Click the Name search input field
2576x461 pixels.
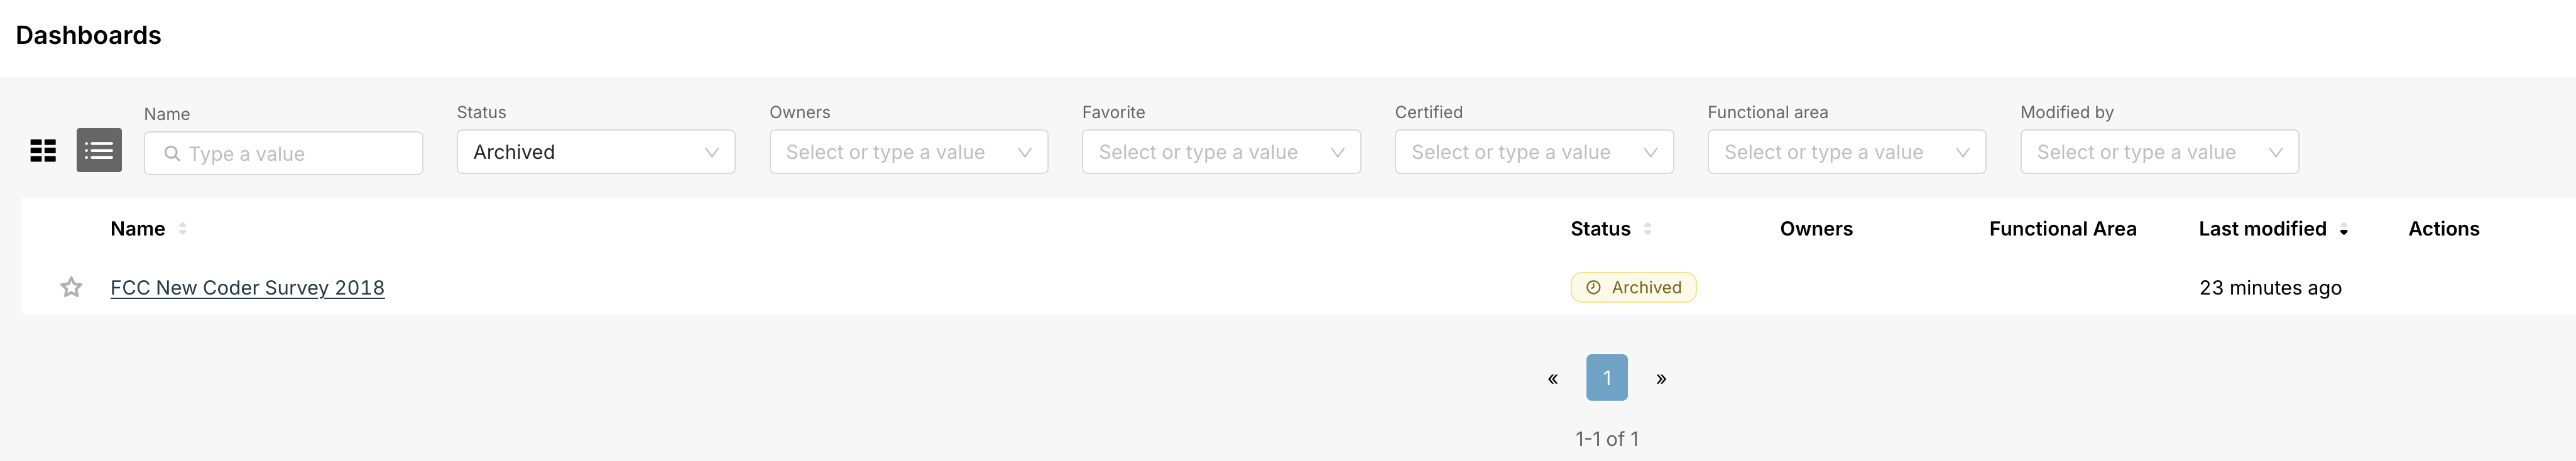coord(283,154)
